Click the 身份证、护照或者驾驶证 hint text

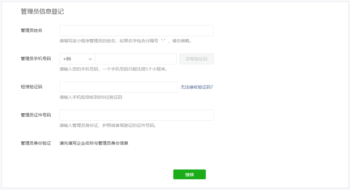coord(108,125)
